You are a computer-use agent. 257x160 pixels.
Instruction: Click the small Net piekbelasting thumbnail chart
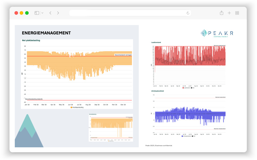pos(111,127)
